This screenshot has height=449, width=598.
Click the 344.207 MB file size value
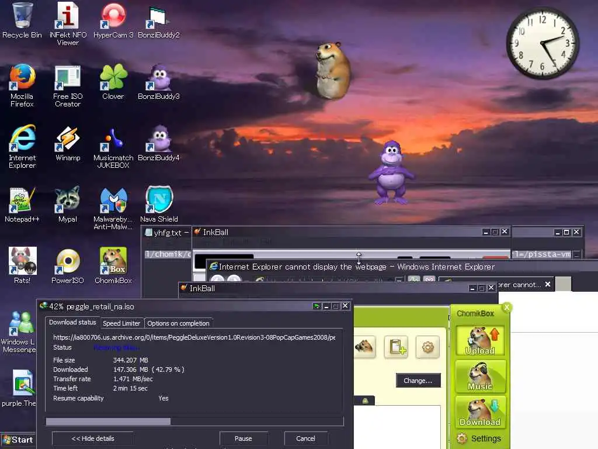coord(130,360)
